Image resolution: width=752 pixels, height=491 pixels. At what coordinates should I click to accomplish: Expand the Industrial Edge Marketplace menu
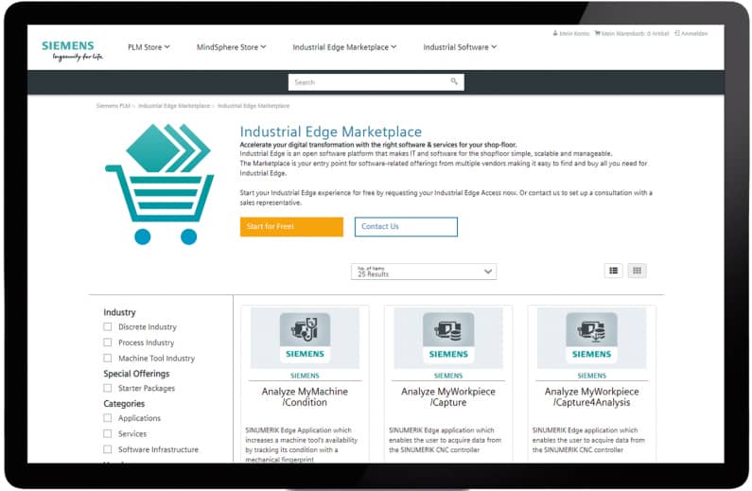coord(344,47)
